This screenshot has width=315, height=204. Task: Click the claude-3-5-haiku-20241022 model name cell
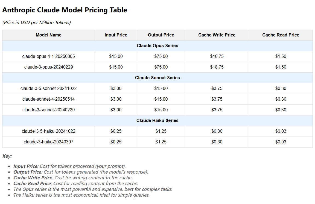pos(48,131)
